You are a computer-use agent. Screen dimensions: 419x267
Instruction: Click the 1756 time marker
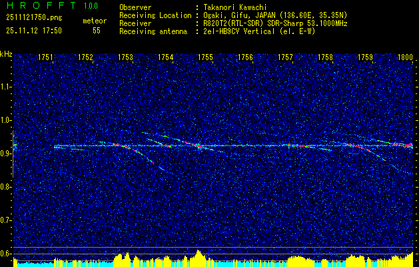pos(245,57)
